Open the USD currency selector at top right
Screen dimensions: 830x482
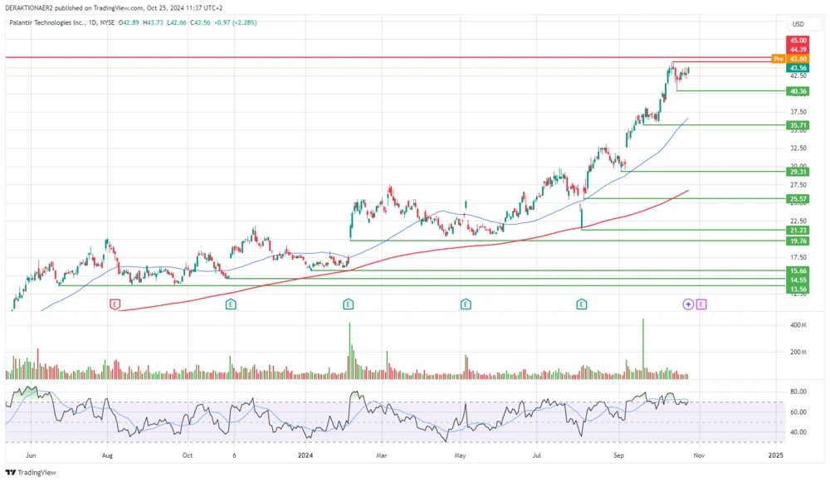[x=798, y=24]
